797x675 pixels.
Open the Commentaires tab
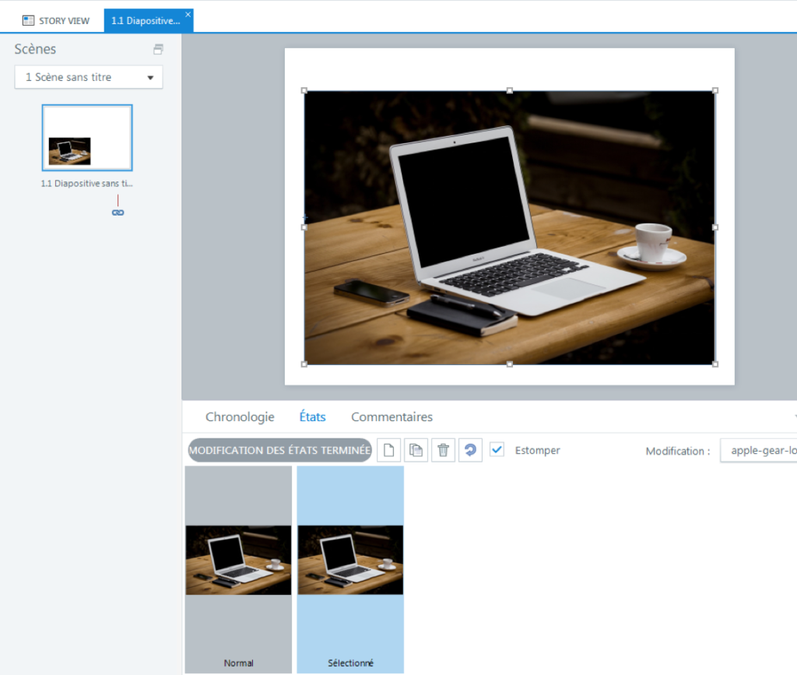tap(391, 417)
